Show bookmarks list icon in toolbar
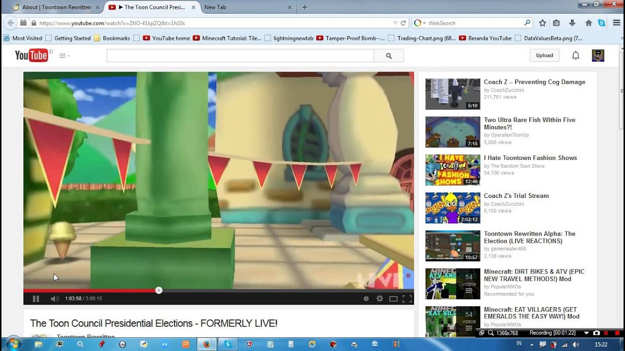Viewport: 625px width, 351px height. [x=556, y=23]
